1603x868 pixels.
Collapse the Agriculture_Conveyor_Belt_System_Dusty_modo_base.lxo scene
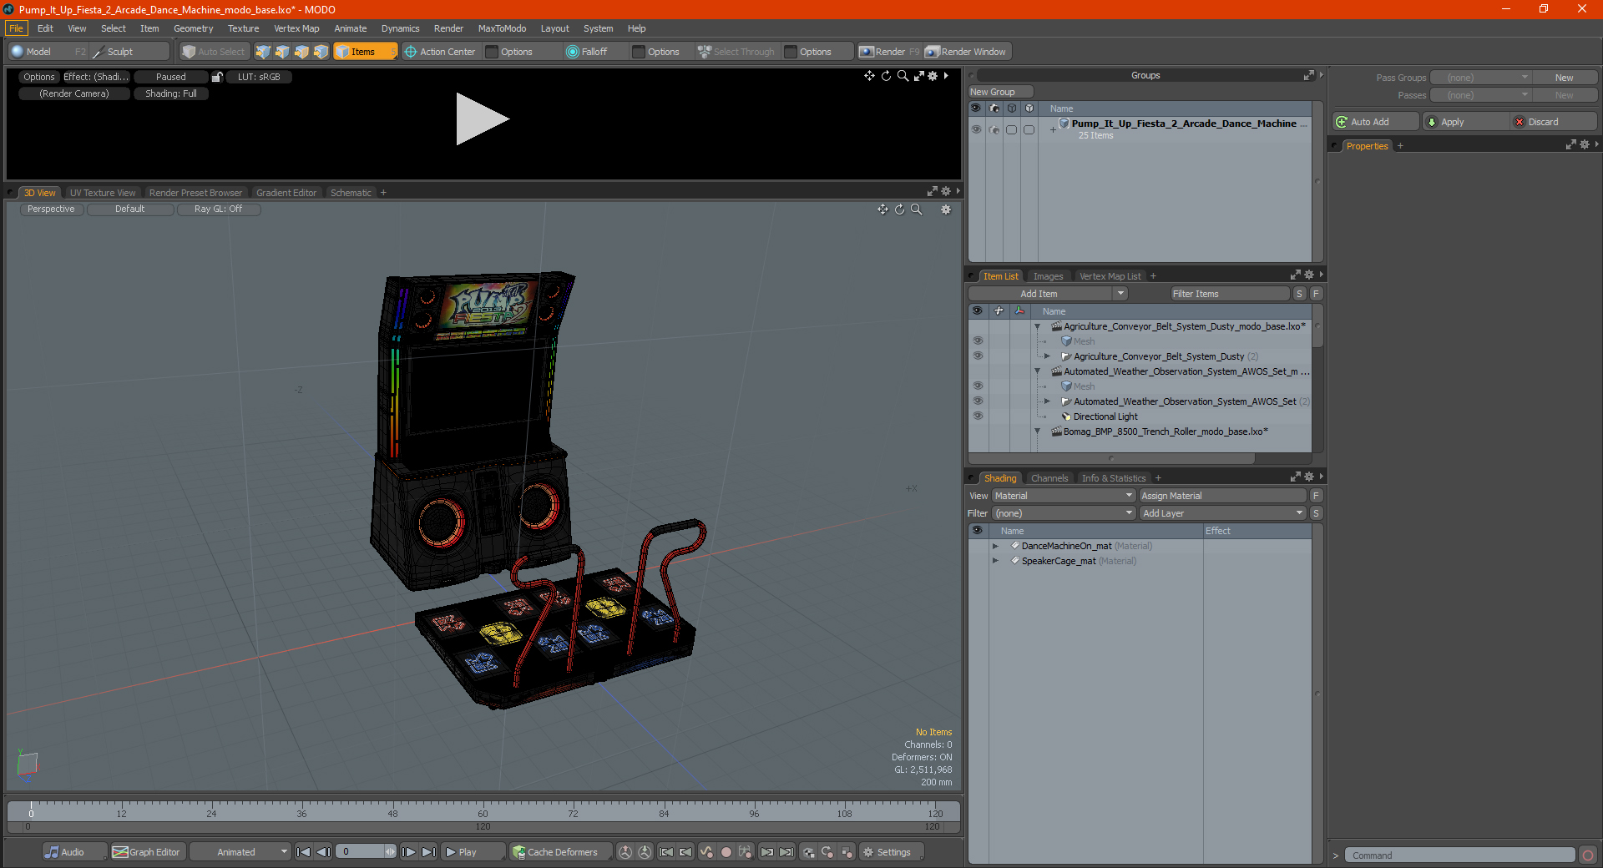pos(1038,326)
